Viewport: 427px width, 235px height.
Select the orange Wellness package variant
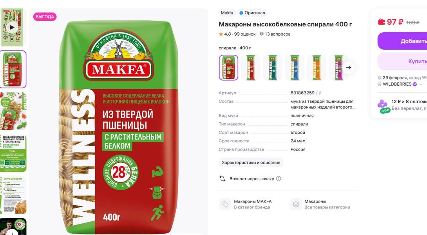click(x=316, y=68)
